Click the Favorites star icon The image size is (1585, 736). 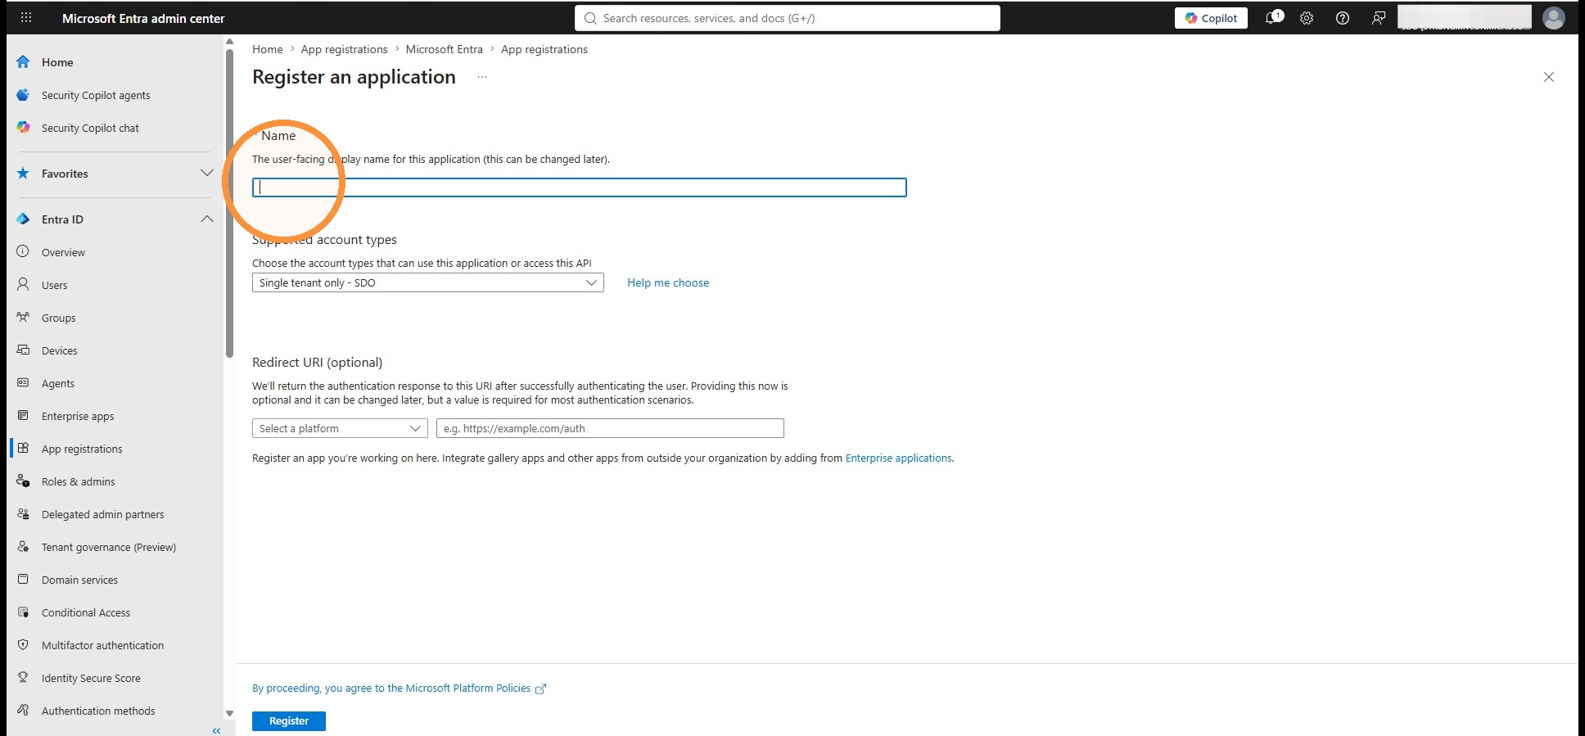tap(23, 174)
